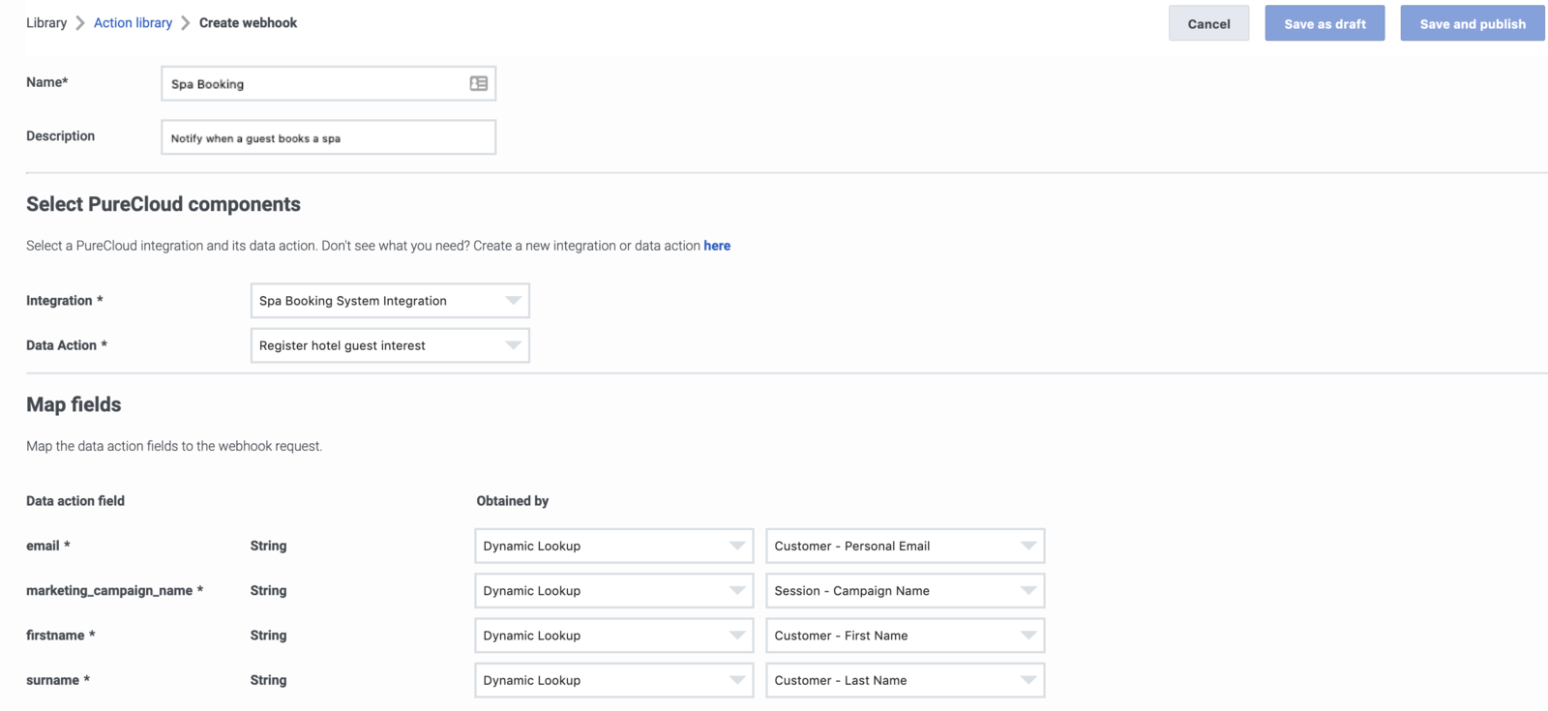1548x711 pixels.
Task: Open Dynamic Lookup dropdown for email row
Action: [x=614, y=546]
